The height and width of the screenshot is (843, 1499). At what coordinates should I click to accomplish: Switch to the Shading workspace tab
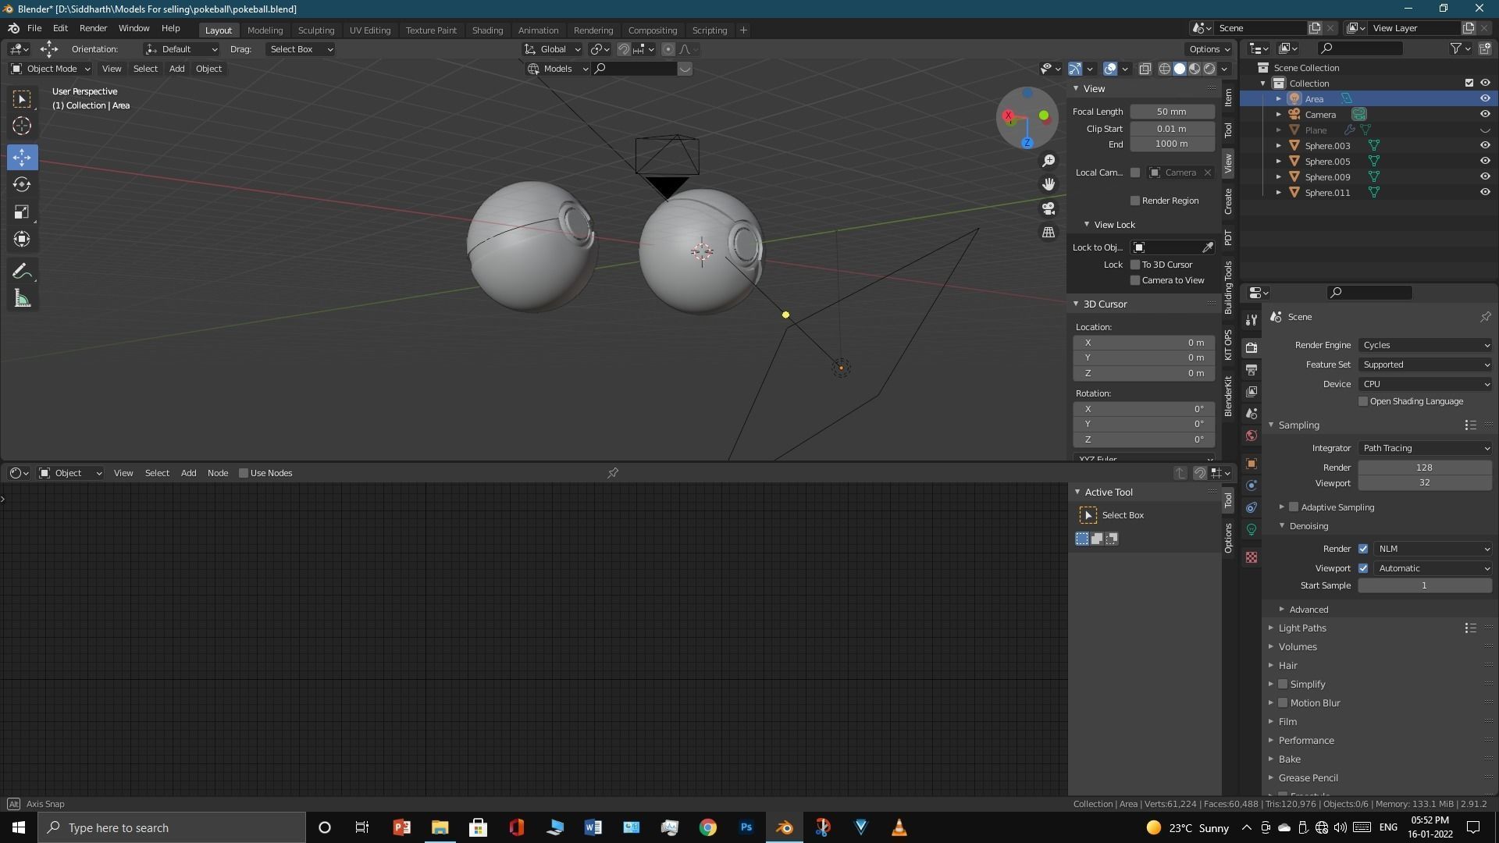pos(487,30)
